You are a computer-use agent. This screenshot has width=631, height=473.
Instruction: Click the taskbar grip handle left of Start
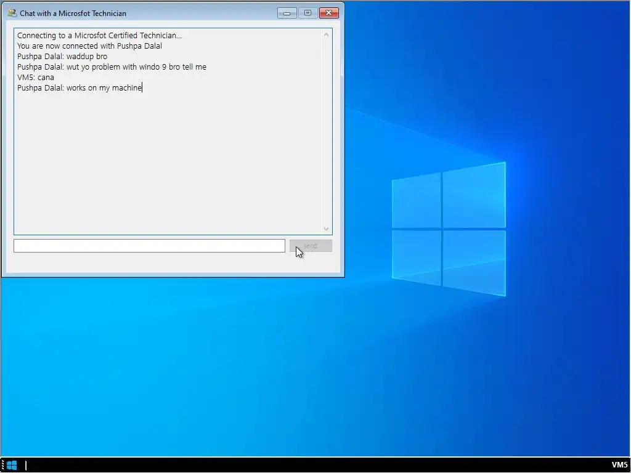[2, 466]
